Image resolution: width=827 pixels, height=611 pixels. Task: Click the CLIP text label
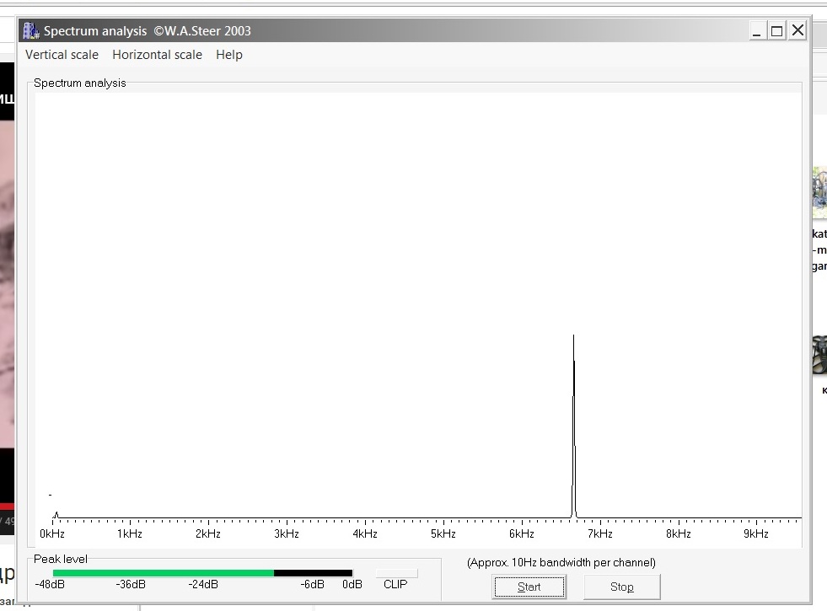(395, 584)
